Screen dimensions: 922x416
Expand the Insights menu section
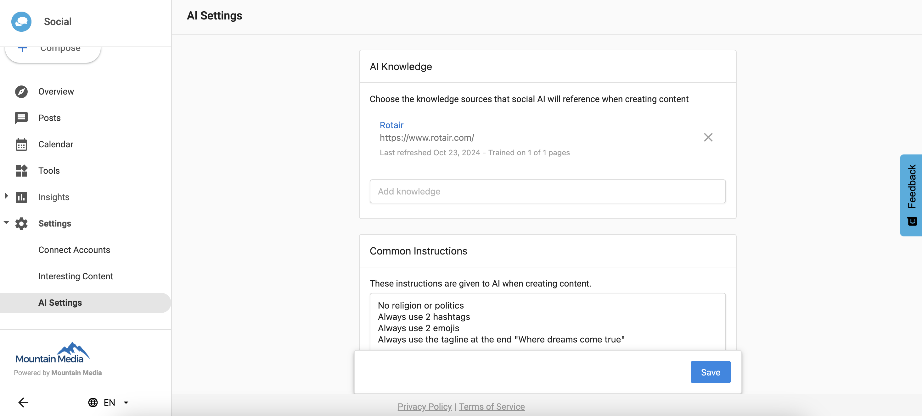coord(6,196)
